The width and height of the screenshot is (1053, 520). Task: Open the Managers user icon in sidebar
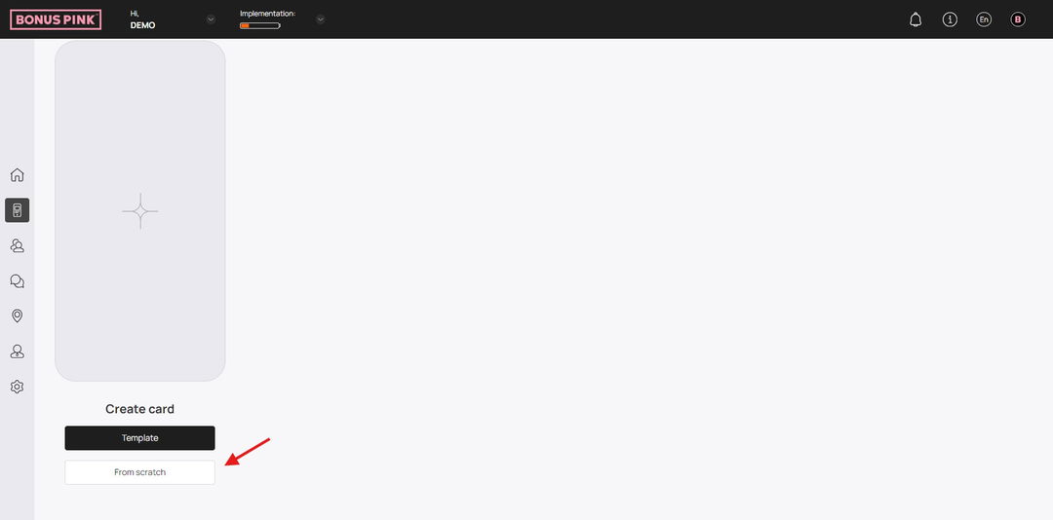click(x=18, y=352)
